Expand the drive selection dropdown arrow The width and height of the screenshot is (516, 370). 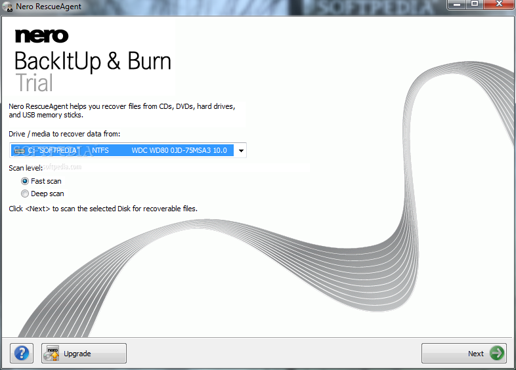241,151
